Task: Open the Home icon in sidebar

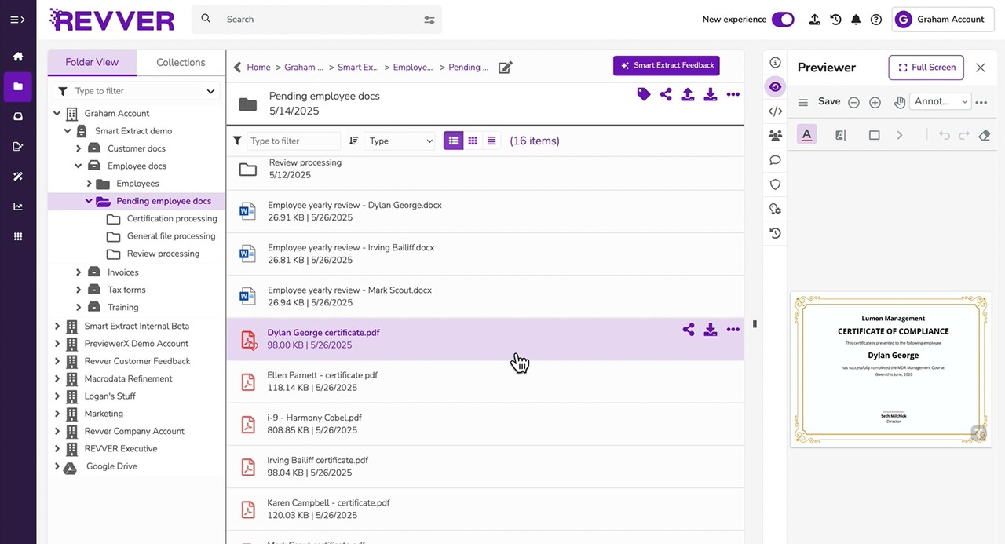Action: click(x=18, y=57)
